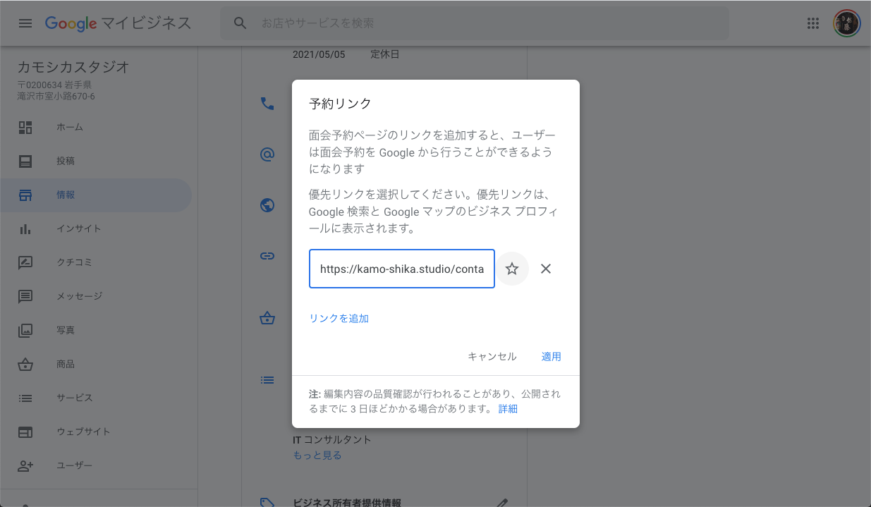This screenshot has height=507, width=871.
Task: Click the globe website icon
Action: point(267,205)
